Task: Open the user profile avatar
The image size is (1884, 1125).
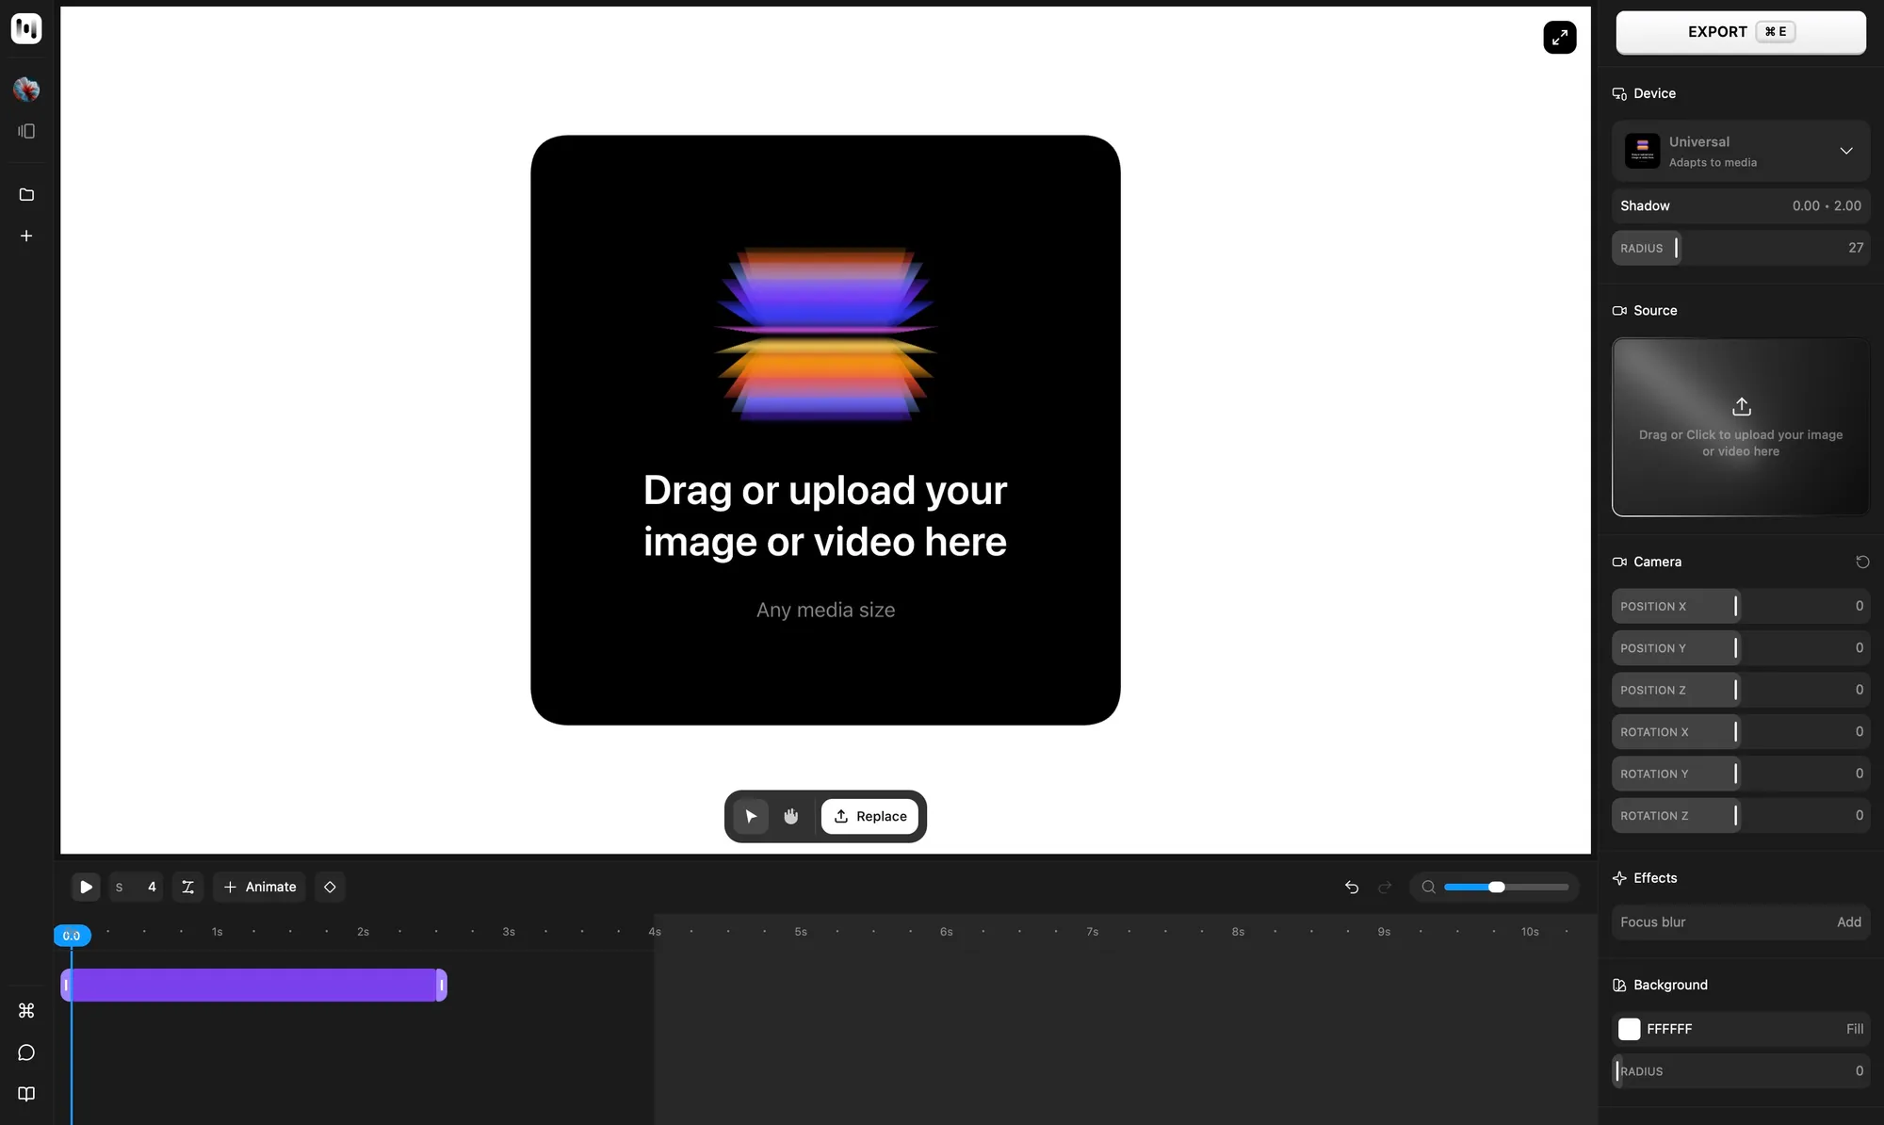Action: [26, 90]
